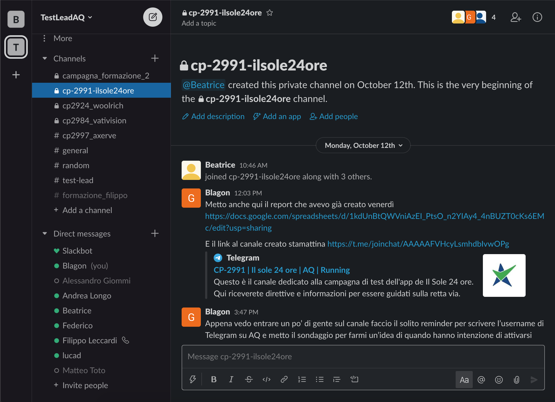The image size is (555, 402).
Task: Insert a code block
Action: point(354,379)
